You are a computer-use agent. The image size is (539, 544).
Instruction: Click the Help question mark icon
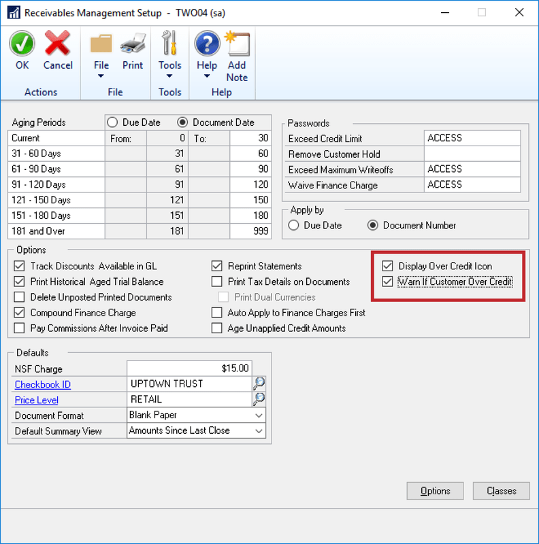point(207,45)
